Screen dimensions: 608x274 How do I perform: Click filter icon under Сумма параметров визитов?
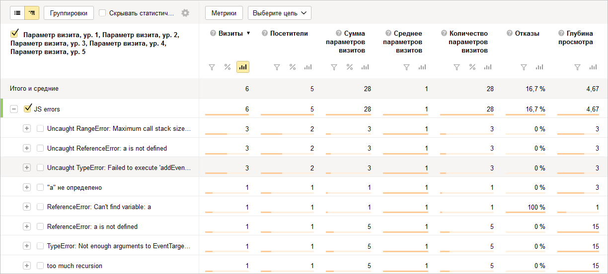(334, 67)
